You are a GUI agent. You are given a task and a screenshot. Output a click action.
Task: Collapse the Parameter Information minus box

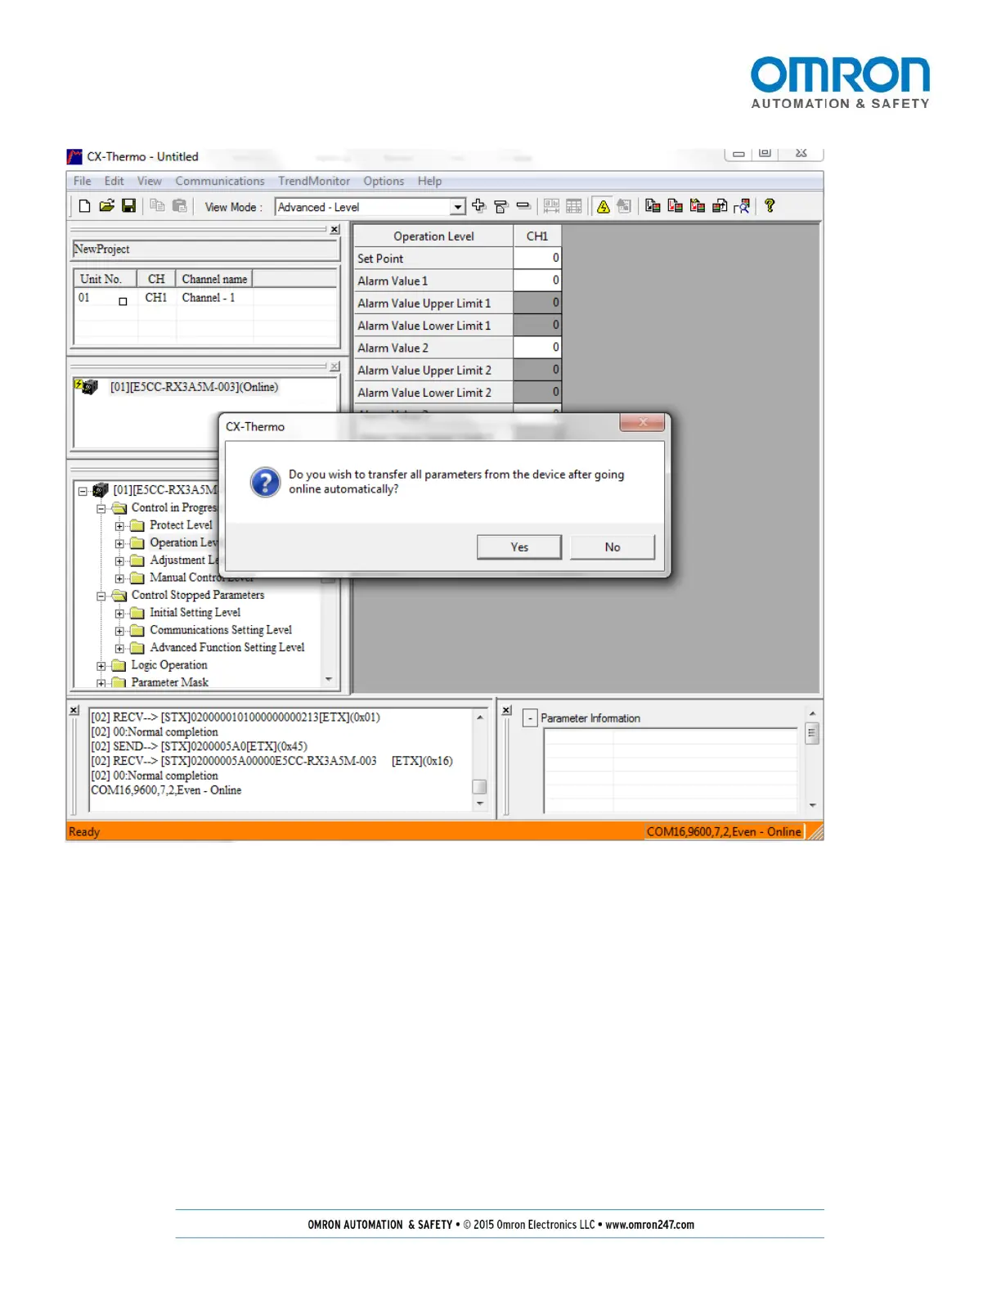pyautogui.click(x=530, y=718)
